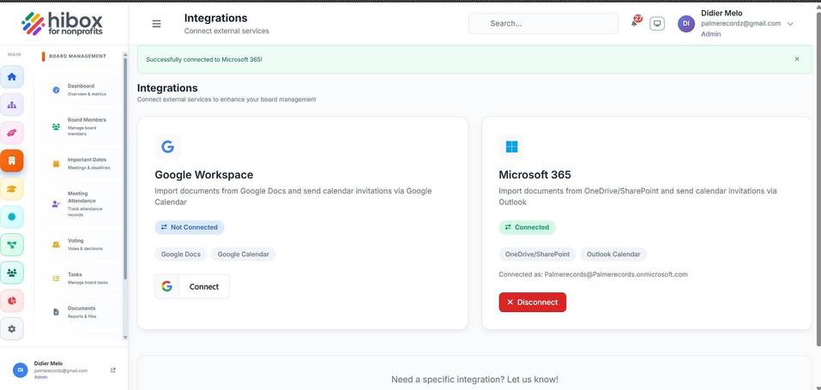
Task: Click the green Connected status badge
Action: (527, 227)
